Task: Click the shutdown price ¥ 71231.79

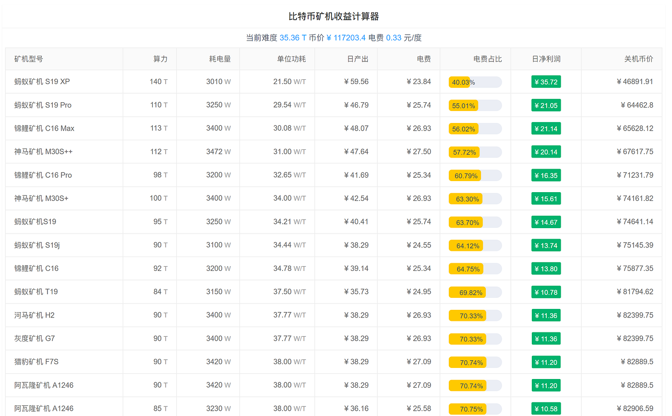Action: [635, 175]
